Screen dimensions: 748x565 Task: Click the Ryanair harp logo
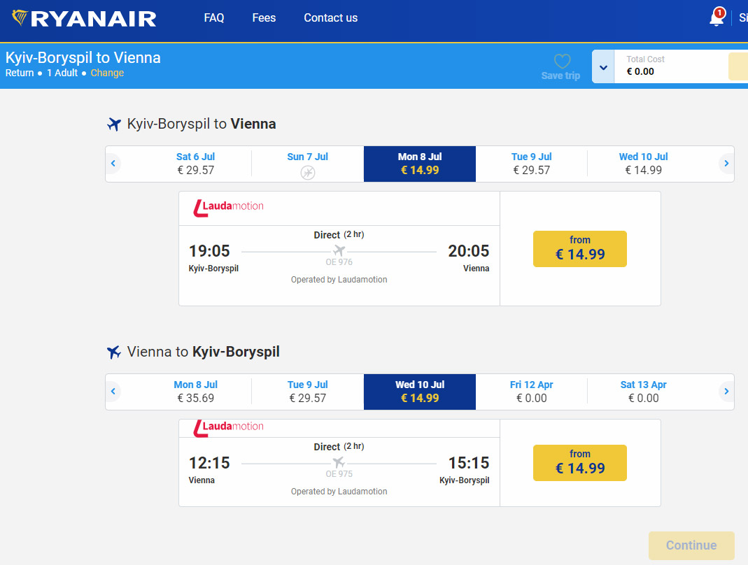click(x=20, y=17)
